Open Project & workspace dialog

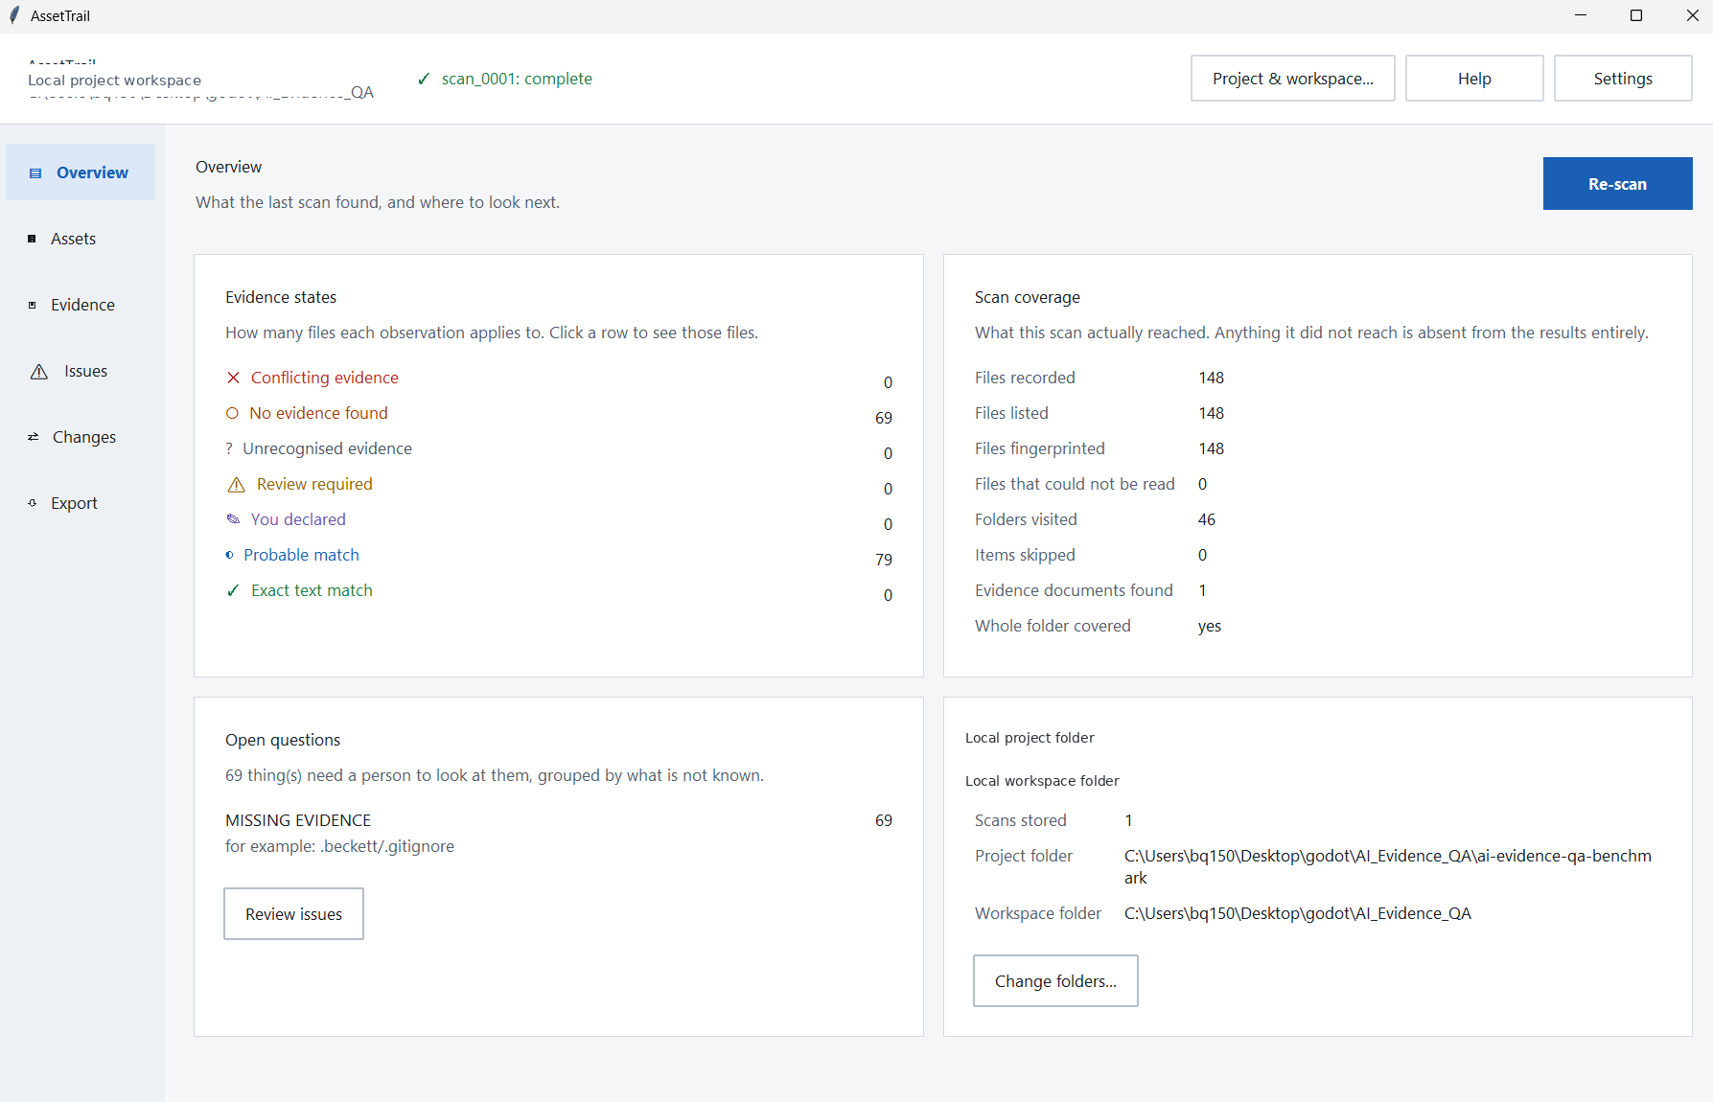1292,79
